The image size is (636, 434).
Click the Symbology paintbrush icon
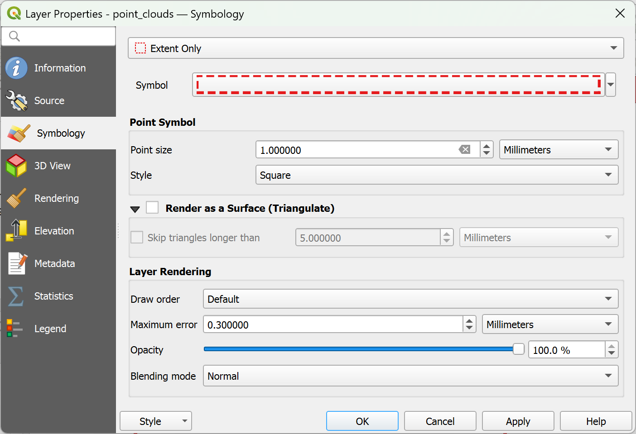tap(19, 133)
